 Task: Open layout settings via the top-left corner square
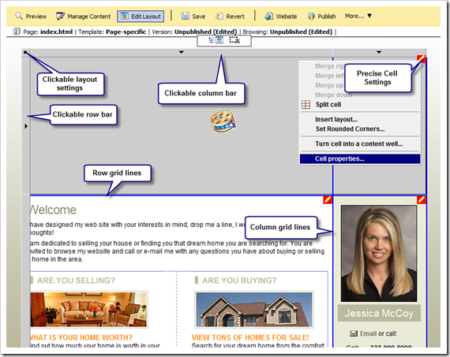(25, 52)
